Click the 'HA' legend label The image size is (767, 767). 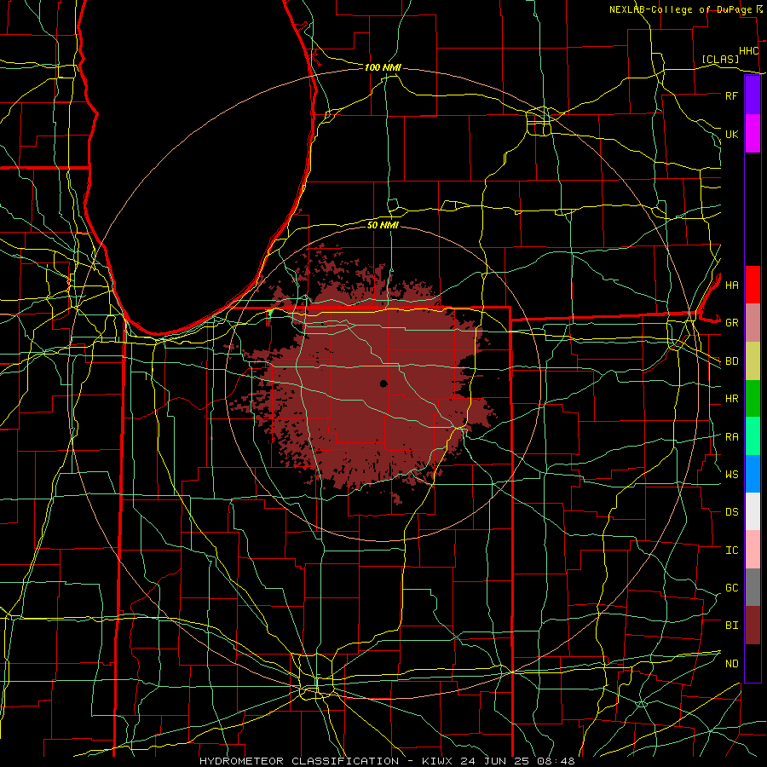[731, 285]
